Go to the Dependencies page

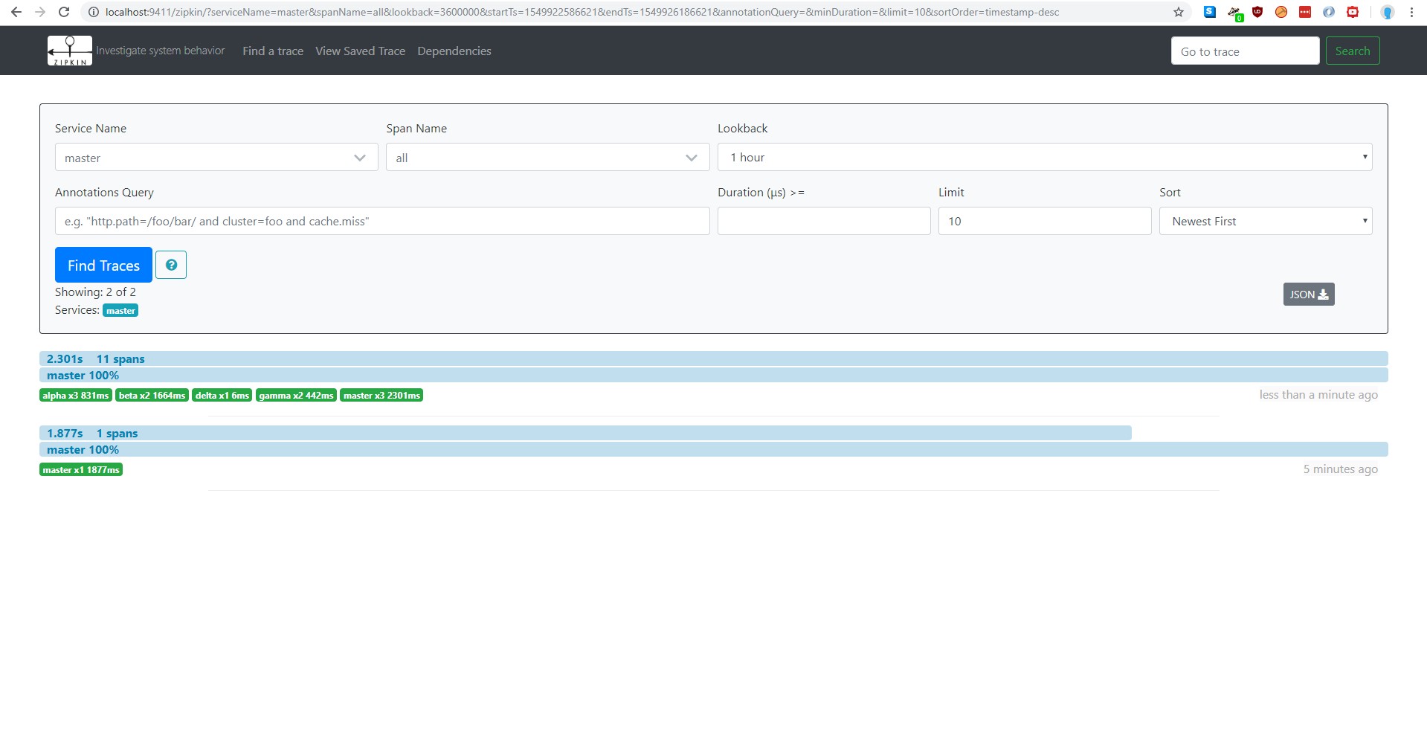454,51
